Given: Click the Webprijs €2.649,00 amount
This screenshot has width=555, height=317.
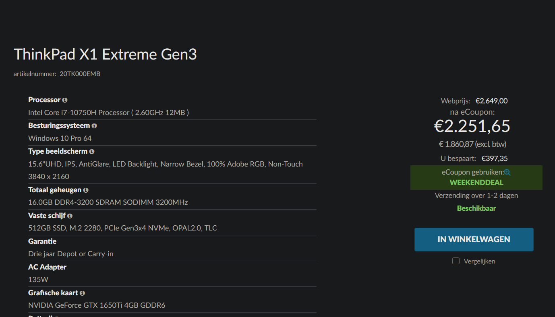Looking at the screenshot, I should click(491, 101).
